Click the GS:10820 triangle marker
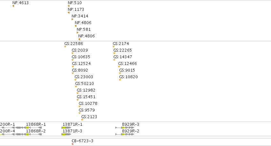271x146 pixels. click(120, 80)
